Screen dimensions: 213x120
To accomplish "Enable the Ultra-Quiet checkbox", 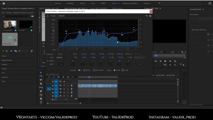I will click(94, 70).
